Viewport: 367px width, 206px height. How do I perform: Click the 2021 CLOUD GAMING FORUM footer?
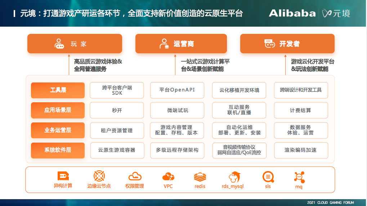coord(331,202)
